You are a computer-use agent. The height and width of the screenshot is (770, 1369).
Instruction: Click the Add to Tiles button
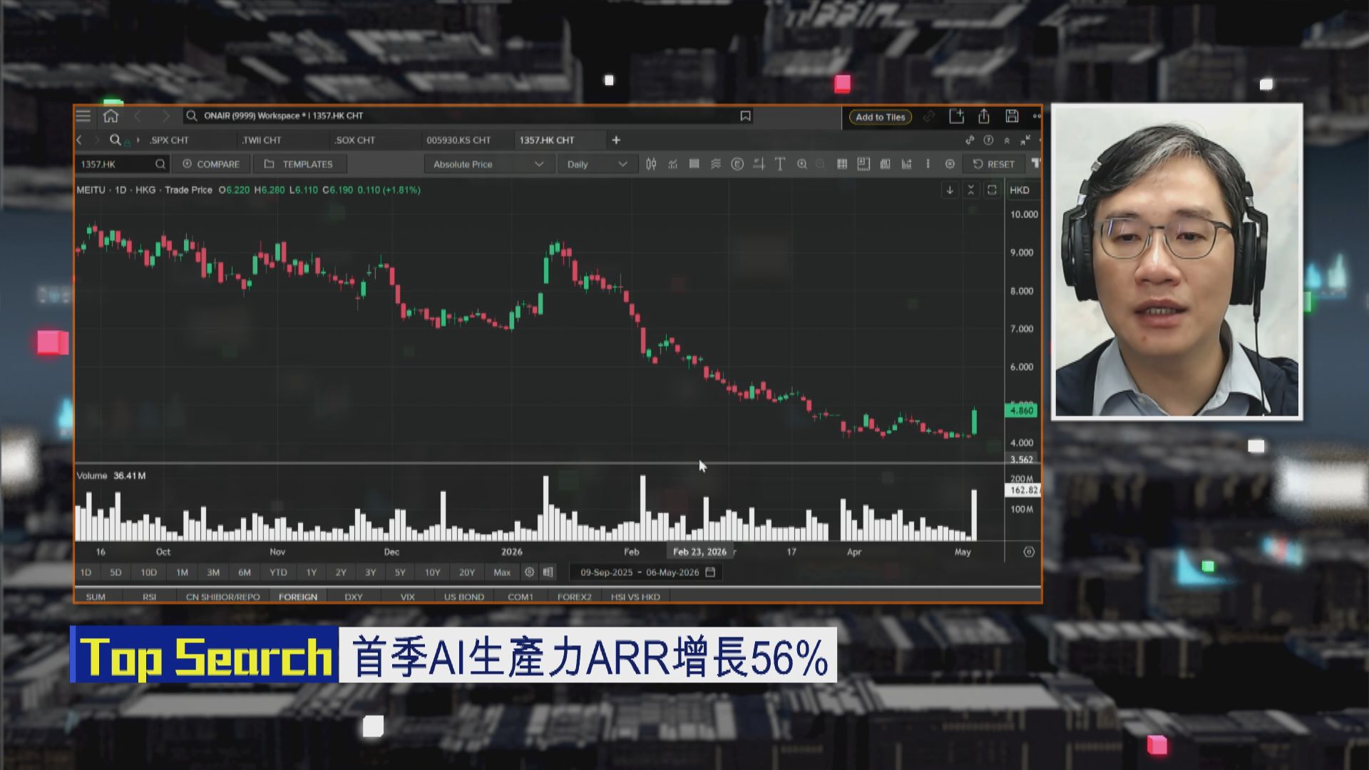[x=880, y=117]
